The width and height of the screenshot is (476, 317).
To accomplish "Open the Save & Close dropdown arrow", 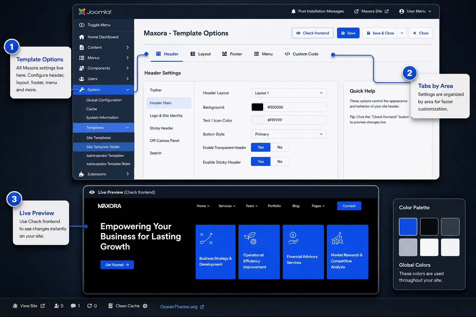I will click(402, 33).
